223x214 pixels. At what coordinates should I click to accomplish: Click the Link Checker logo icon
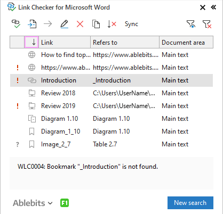(x=12, y=7)
